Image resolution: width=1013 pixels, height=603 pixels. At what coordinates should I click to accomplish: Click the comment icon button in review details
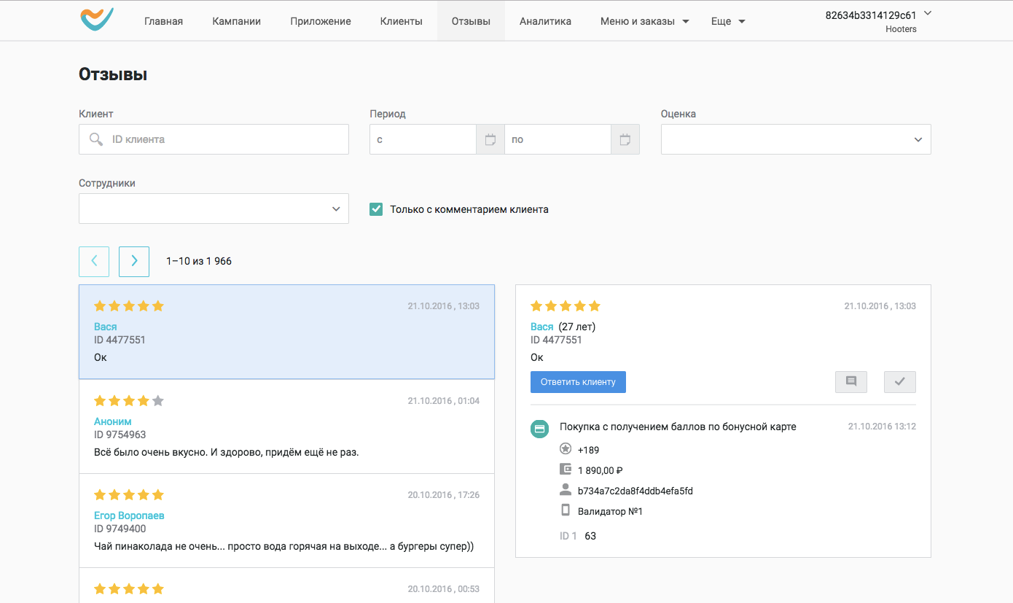(x=851, y=381)
